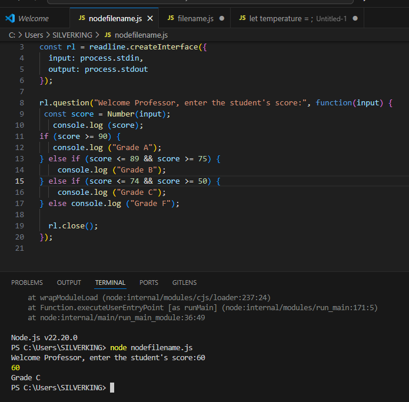Click "process.stdout" on line 5

[x=116, y=69]
